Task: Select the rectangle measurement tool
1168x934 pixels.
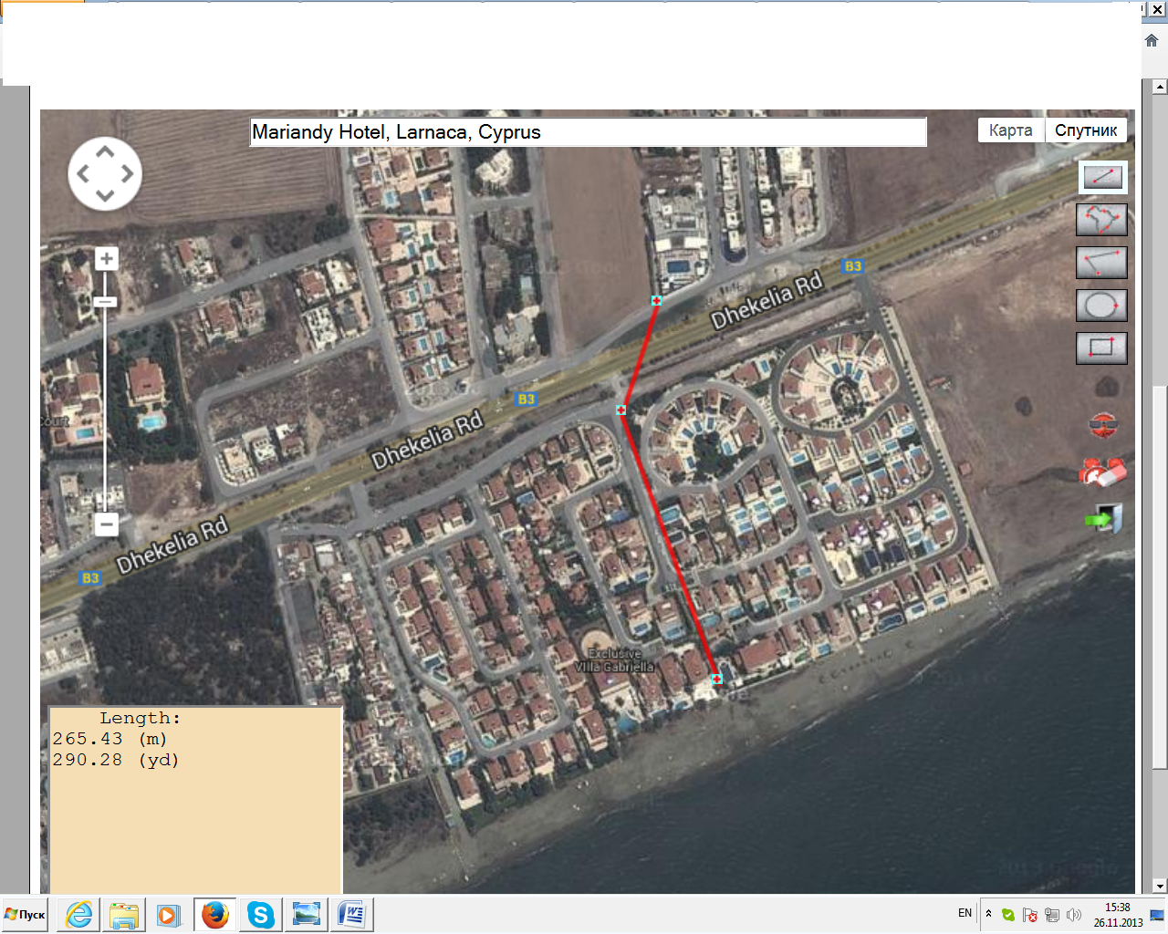Action: pos(1102,348)
